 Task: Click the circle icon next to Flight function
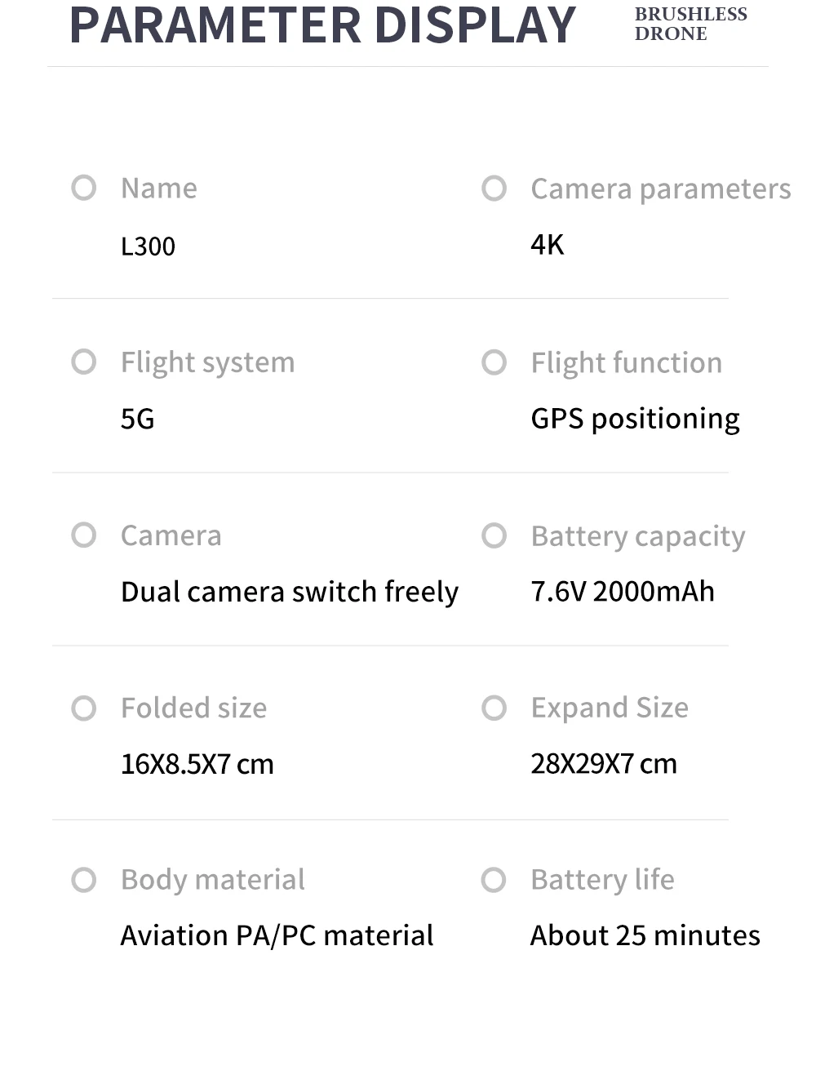pyautogui.click(x=494, y=362)
